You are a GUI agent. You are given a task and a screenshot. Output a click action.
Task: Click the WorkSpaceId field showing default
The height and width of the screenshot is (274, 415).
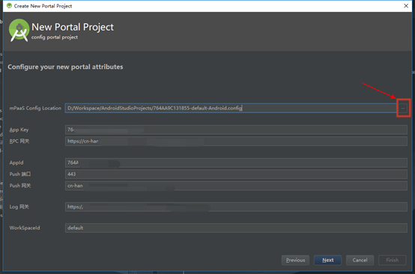236,228
